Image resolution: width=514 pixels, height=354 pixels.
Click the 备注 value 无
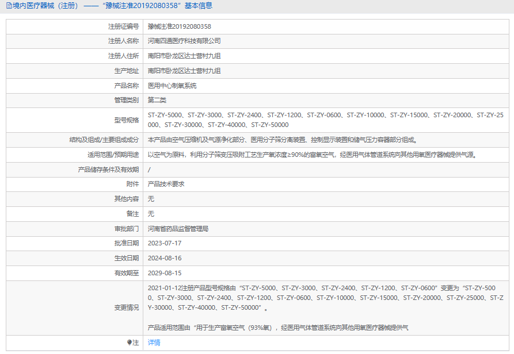tap(151, 214)
